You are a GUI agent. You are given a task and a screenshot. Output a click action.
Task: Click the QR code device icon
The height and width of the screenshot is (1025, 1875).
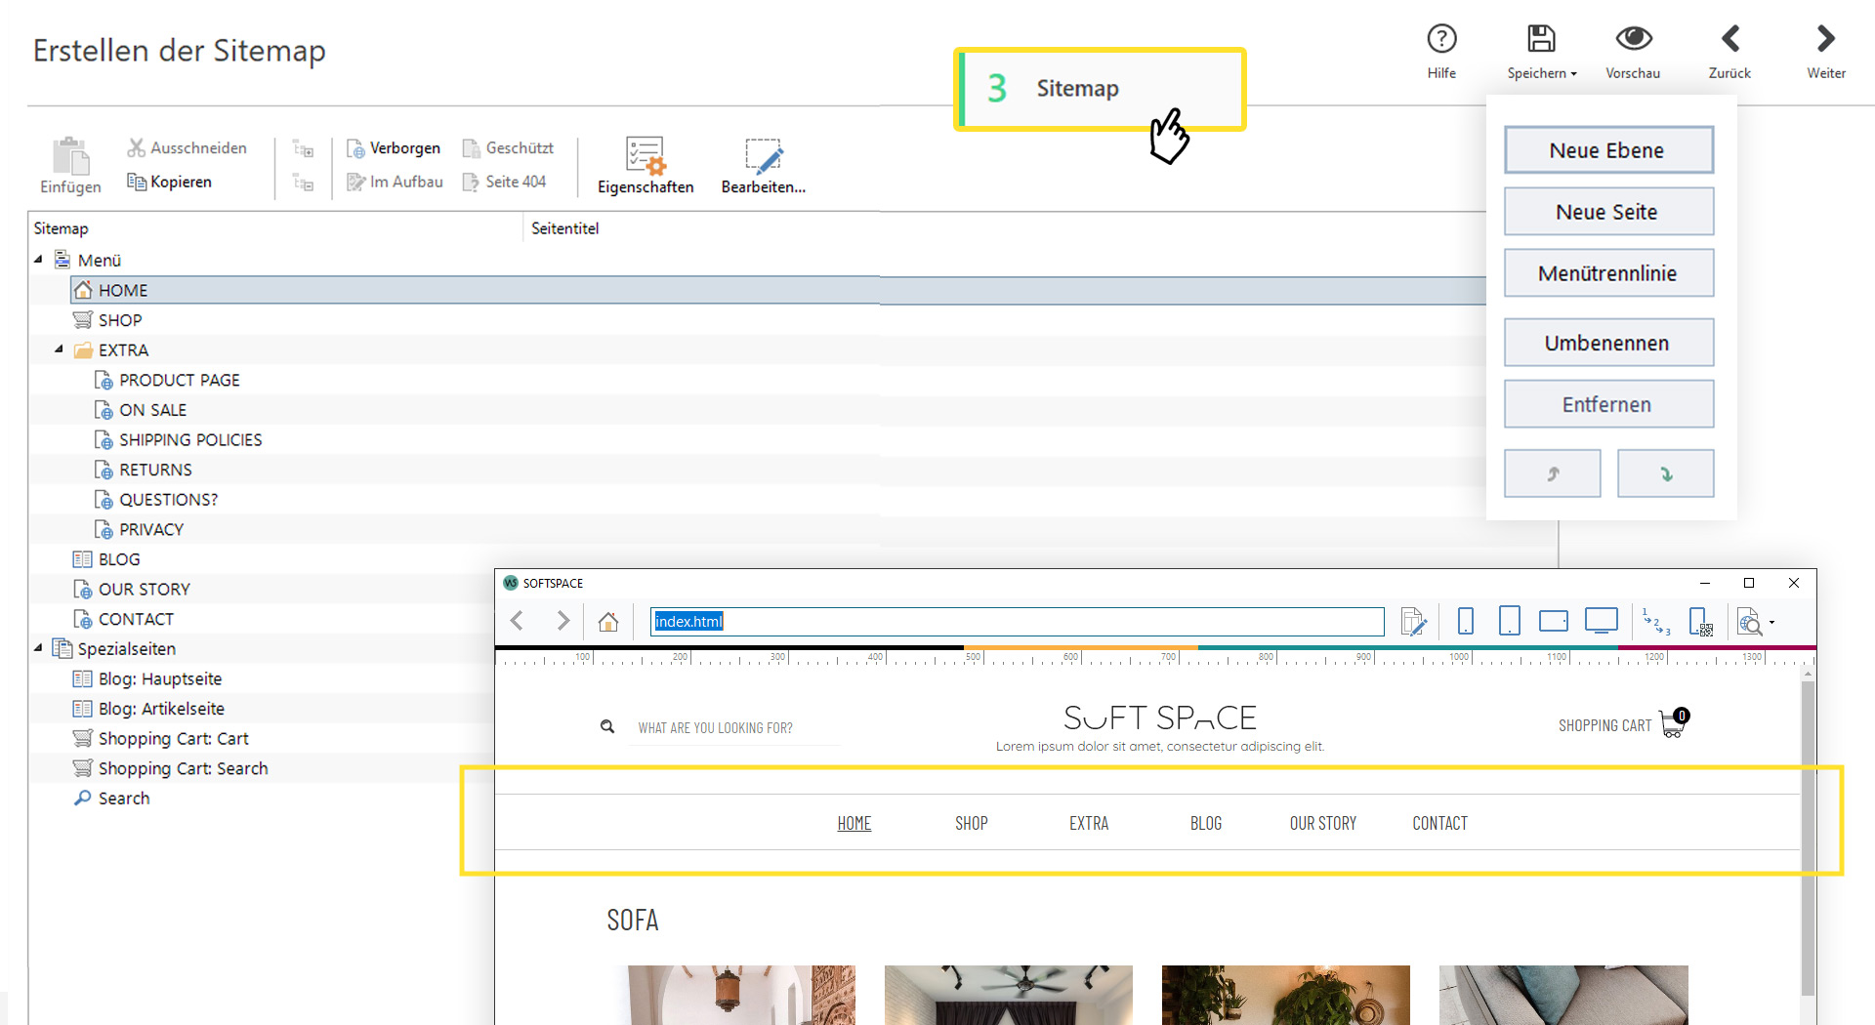click(1701, 621)
